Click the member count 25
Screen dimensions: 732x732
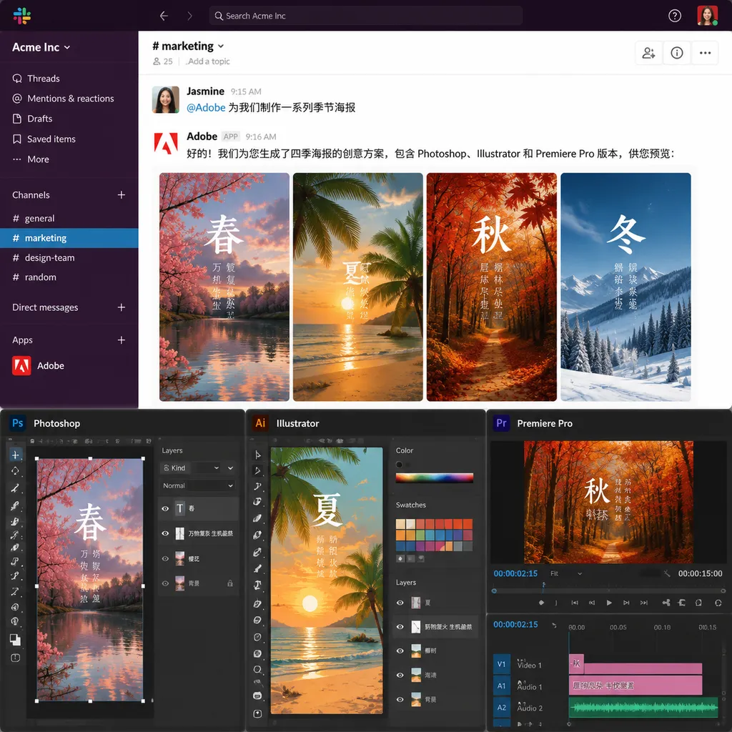point(163,61)
